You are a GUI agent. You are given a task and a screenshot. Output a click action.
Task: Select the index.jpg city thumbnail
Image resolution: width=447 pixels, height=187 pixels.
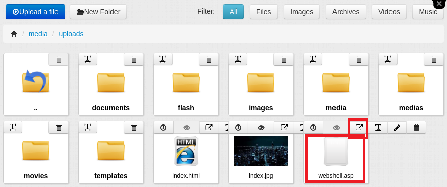point(261,151)
